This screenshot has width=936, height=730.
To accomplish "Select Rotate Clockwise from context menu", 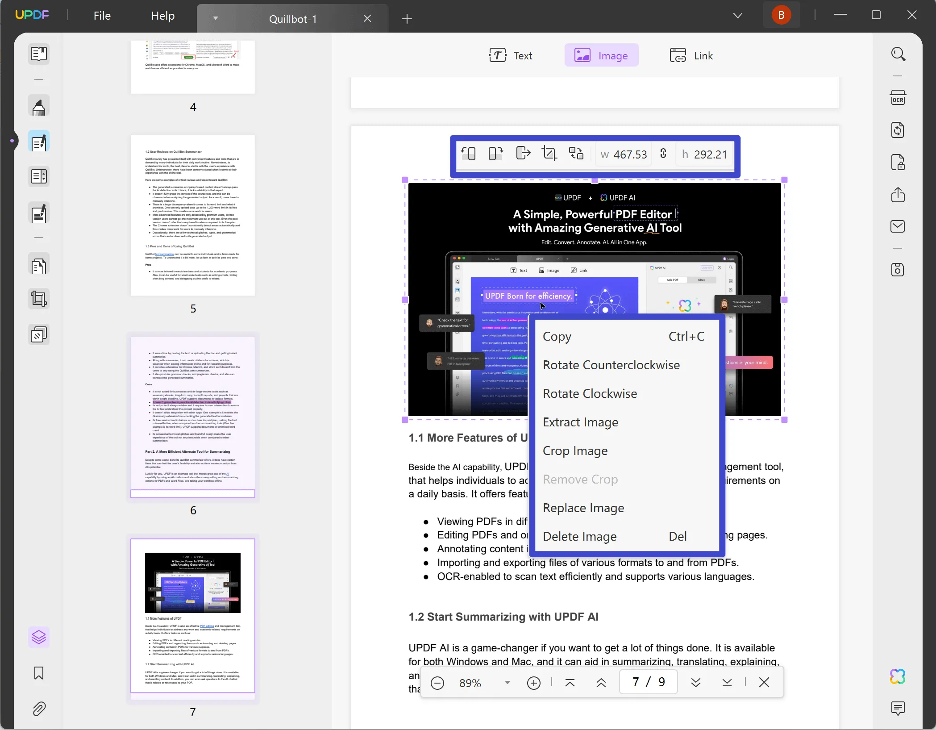I will click(x=590, y=393).
